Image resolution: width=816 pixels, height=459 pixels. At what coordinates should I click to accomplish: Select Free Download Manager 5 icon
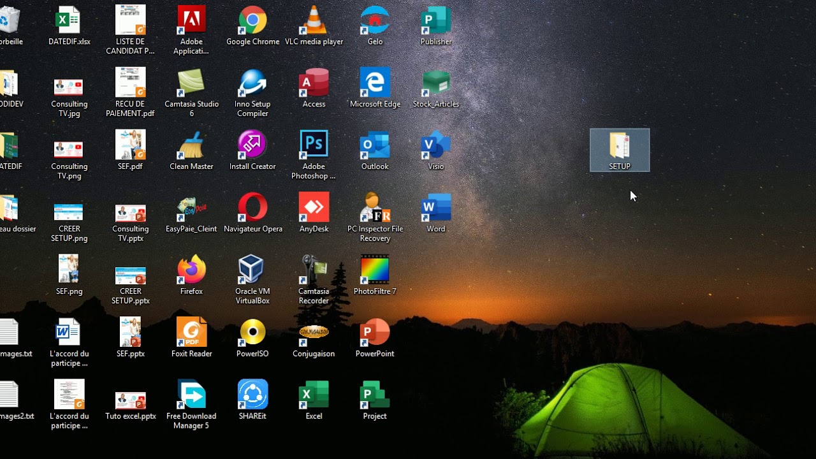(191, 395)
